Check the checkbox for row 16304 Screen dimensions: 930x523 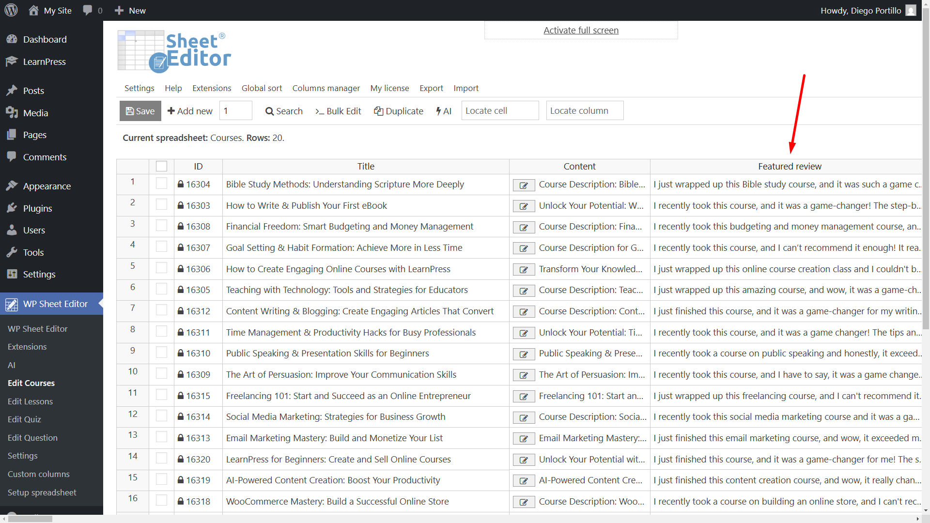coord(161,183)
